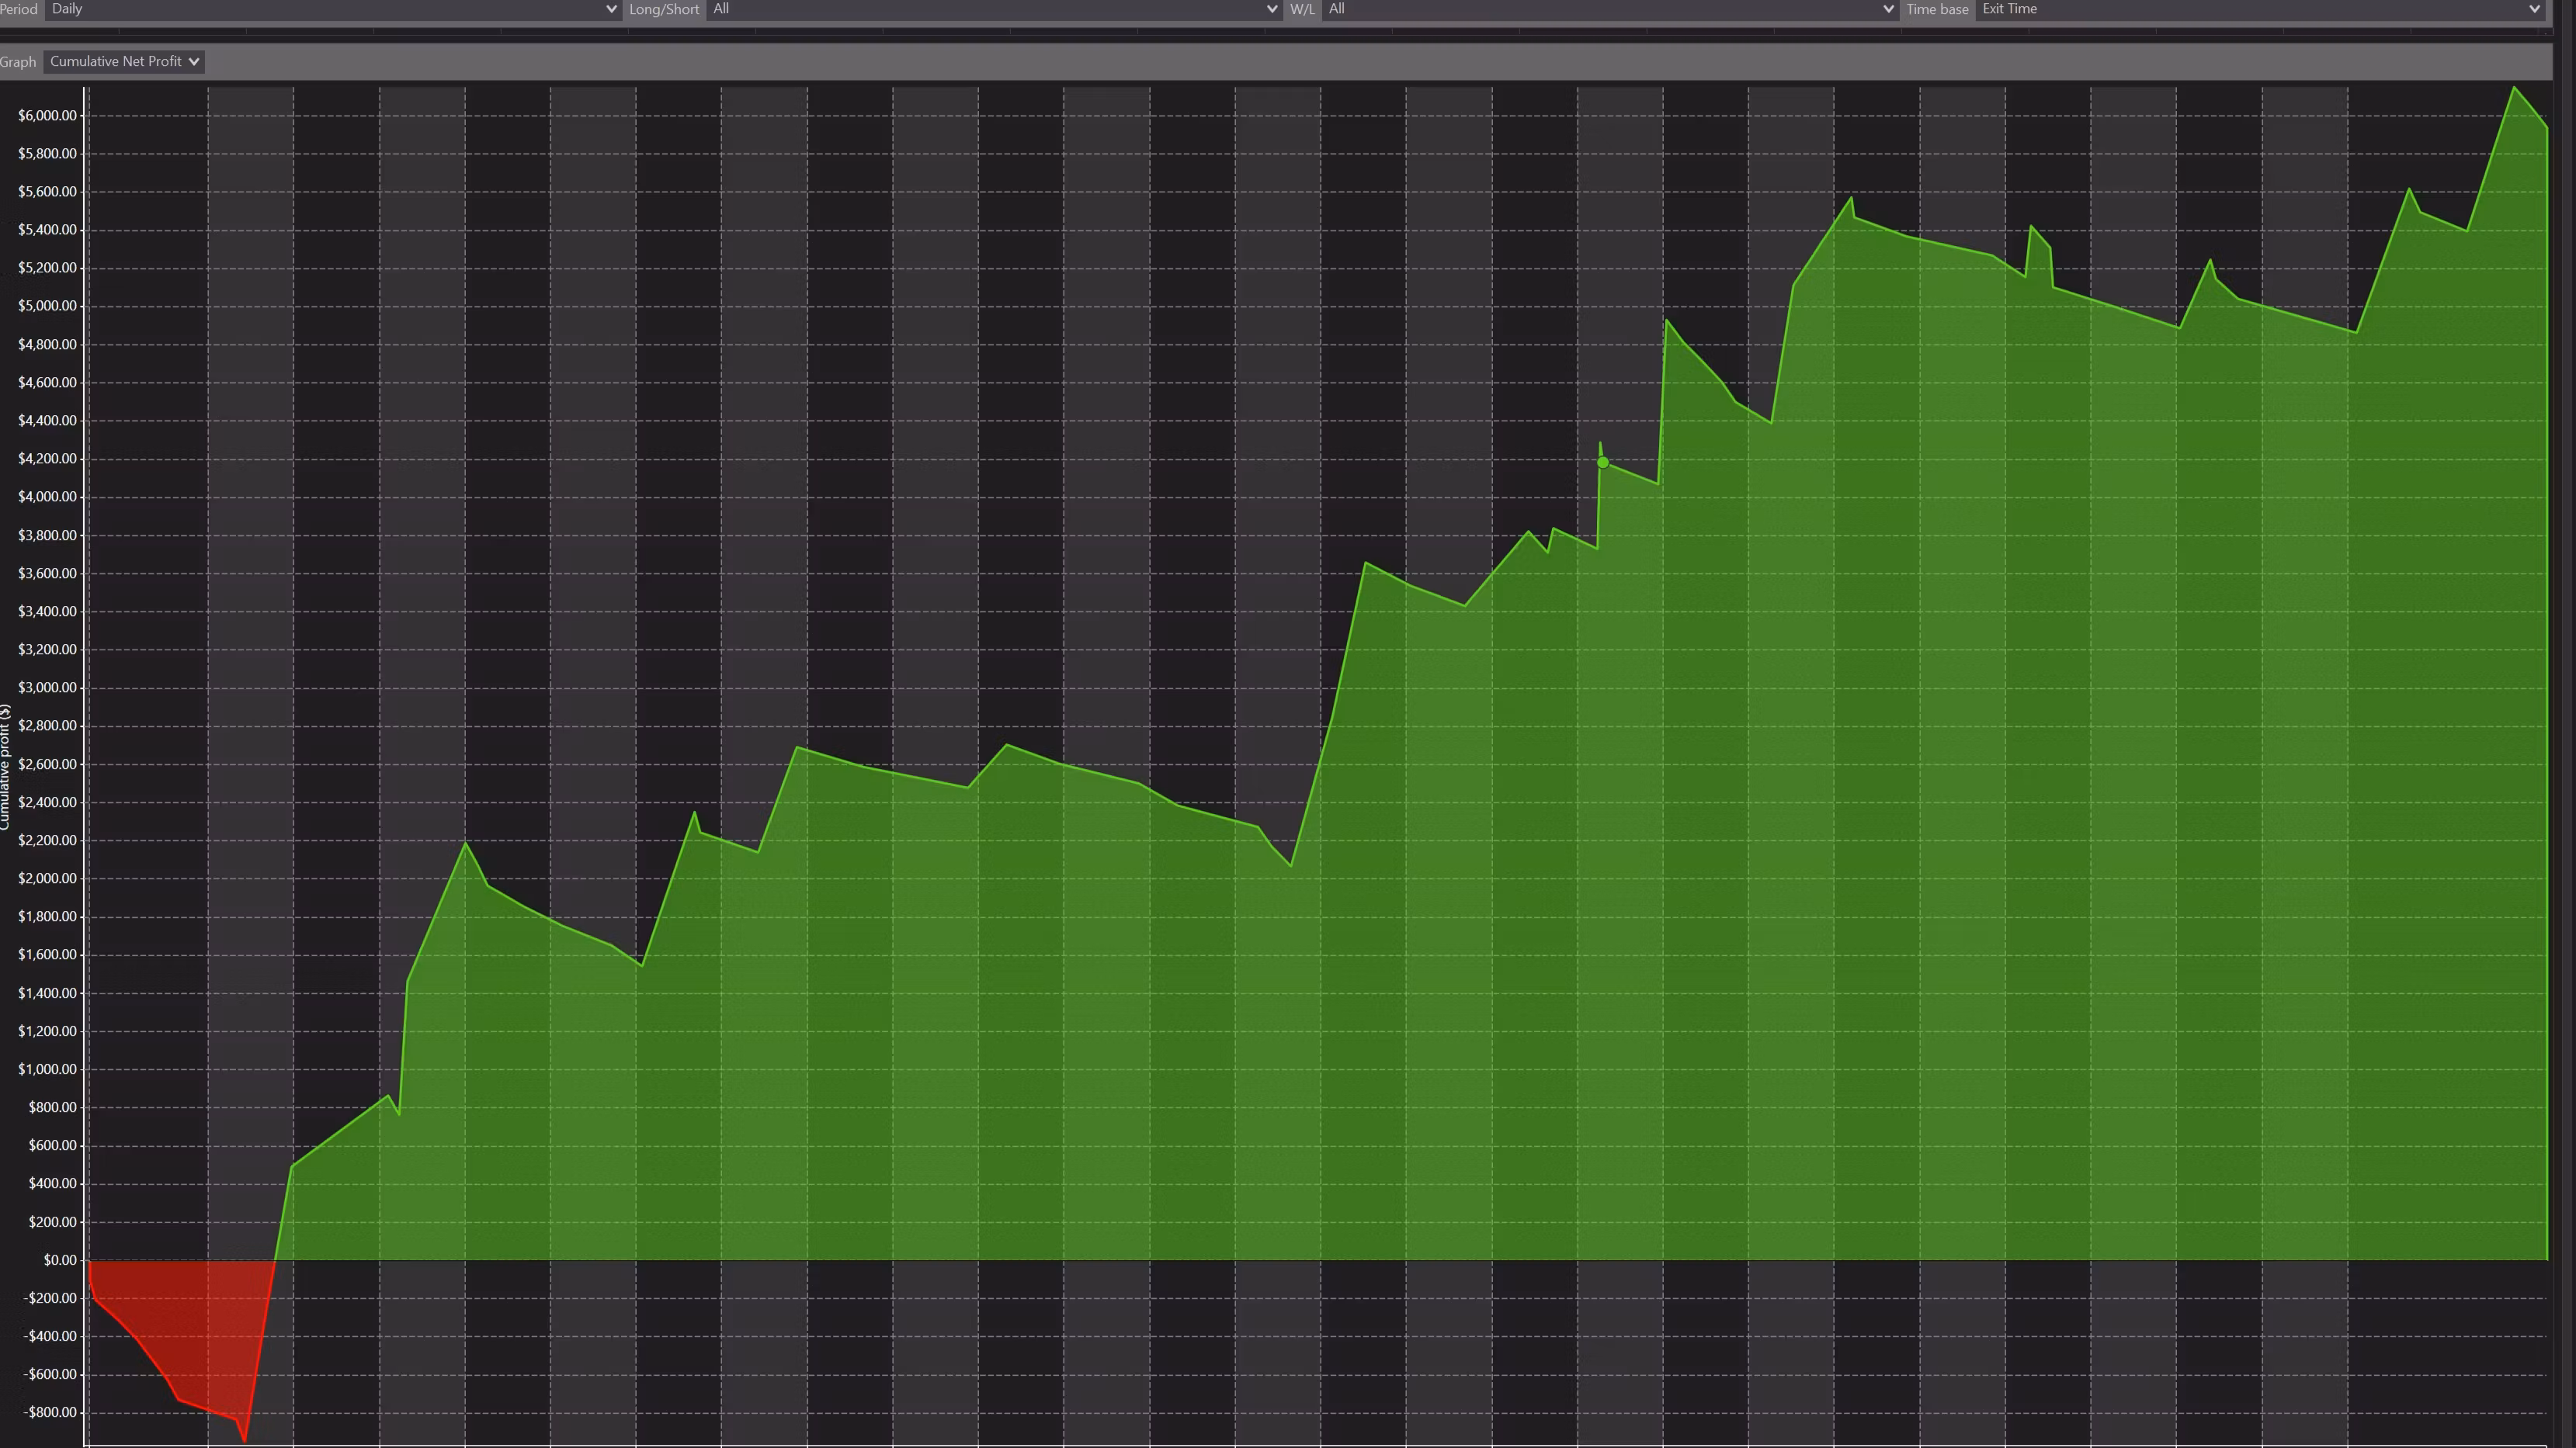Click the Time base dropdown chevron arrow
Image resolution: width=2576 pixels, height=1448 pixels.
click(2533, 9)
